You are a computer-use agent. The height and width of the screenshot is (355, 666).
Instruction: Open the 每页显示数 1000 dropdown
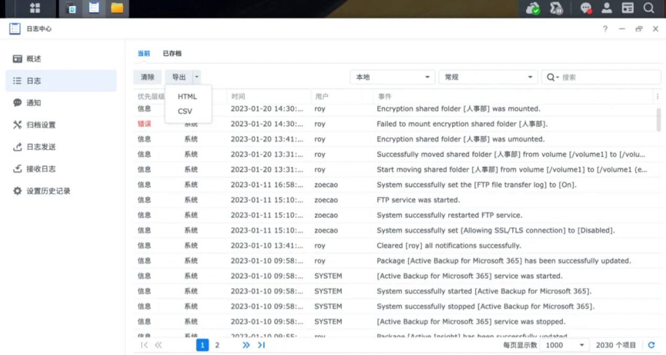coord(565,345)
